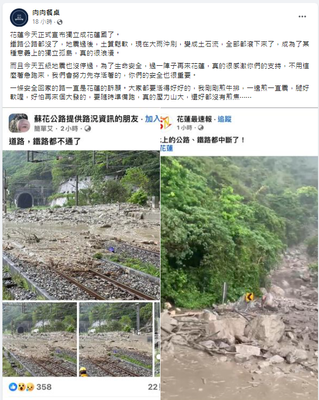
Task: Open the 18 小時 post timestamp
Action: pyautogui.click(x=42, y=22)
